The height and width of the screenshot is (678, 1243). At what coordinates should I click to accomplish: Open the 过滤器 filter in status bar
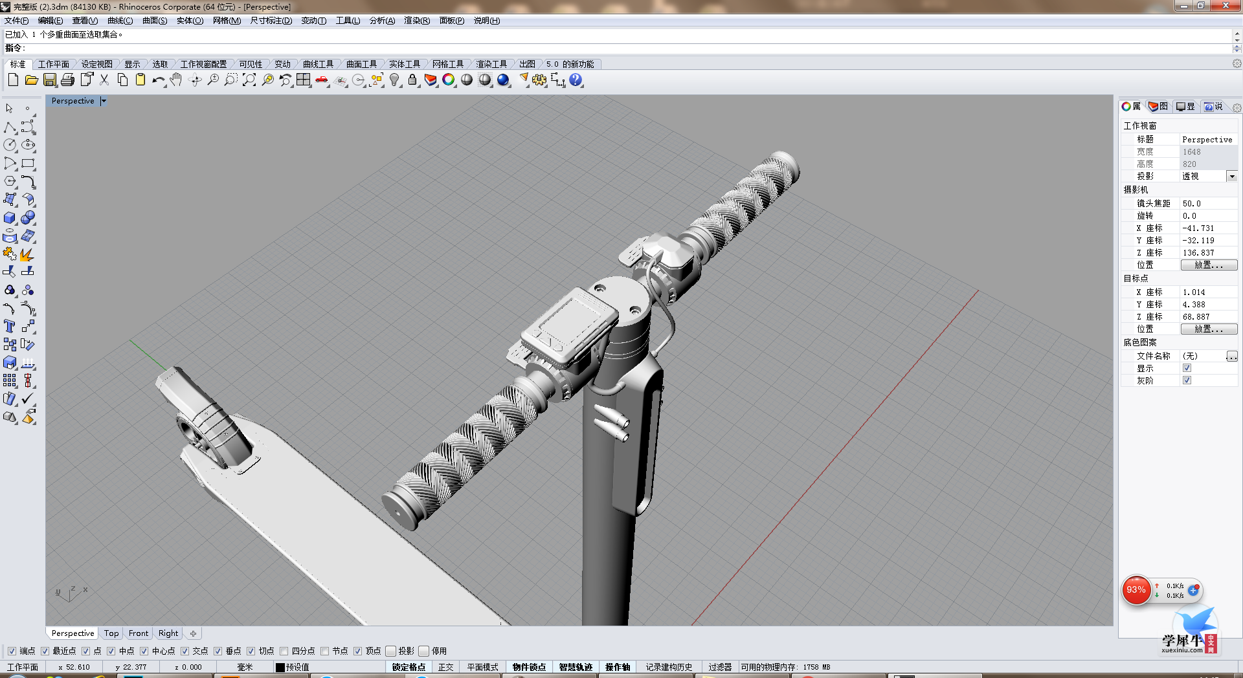[719, 667]
